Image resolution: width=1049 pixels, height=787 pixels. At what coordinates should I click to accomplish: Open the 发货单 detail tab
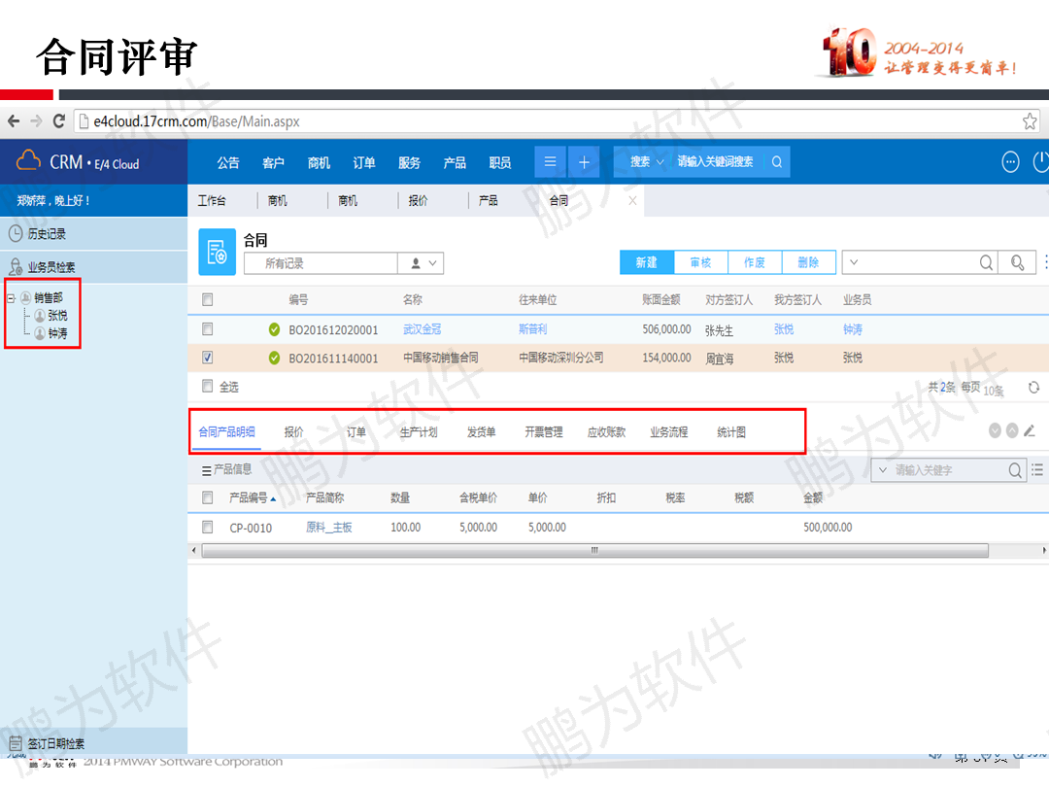pos(481,432)
